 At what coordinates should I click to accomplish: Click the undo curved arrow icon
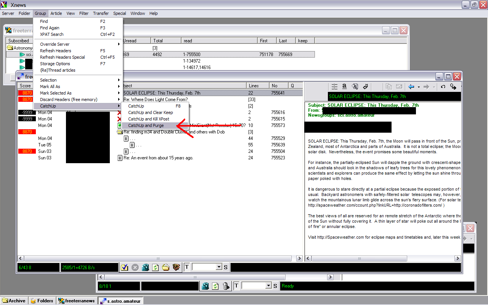[443, 87]
